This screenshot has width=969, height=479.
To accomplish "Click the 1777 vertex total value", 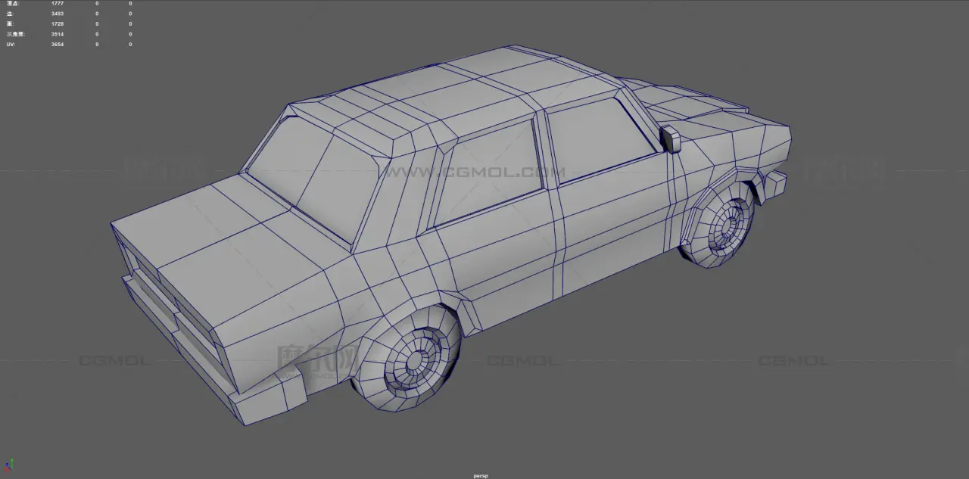I will [58, 4].
